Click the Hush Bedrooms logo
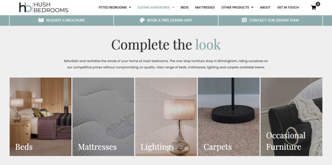 click(x=44, y=7)
